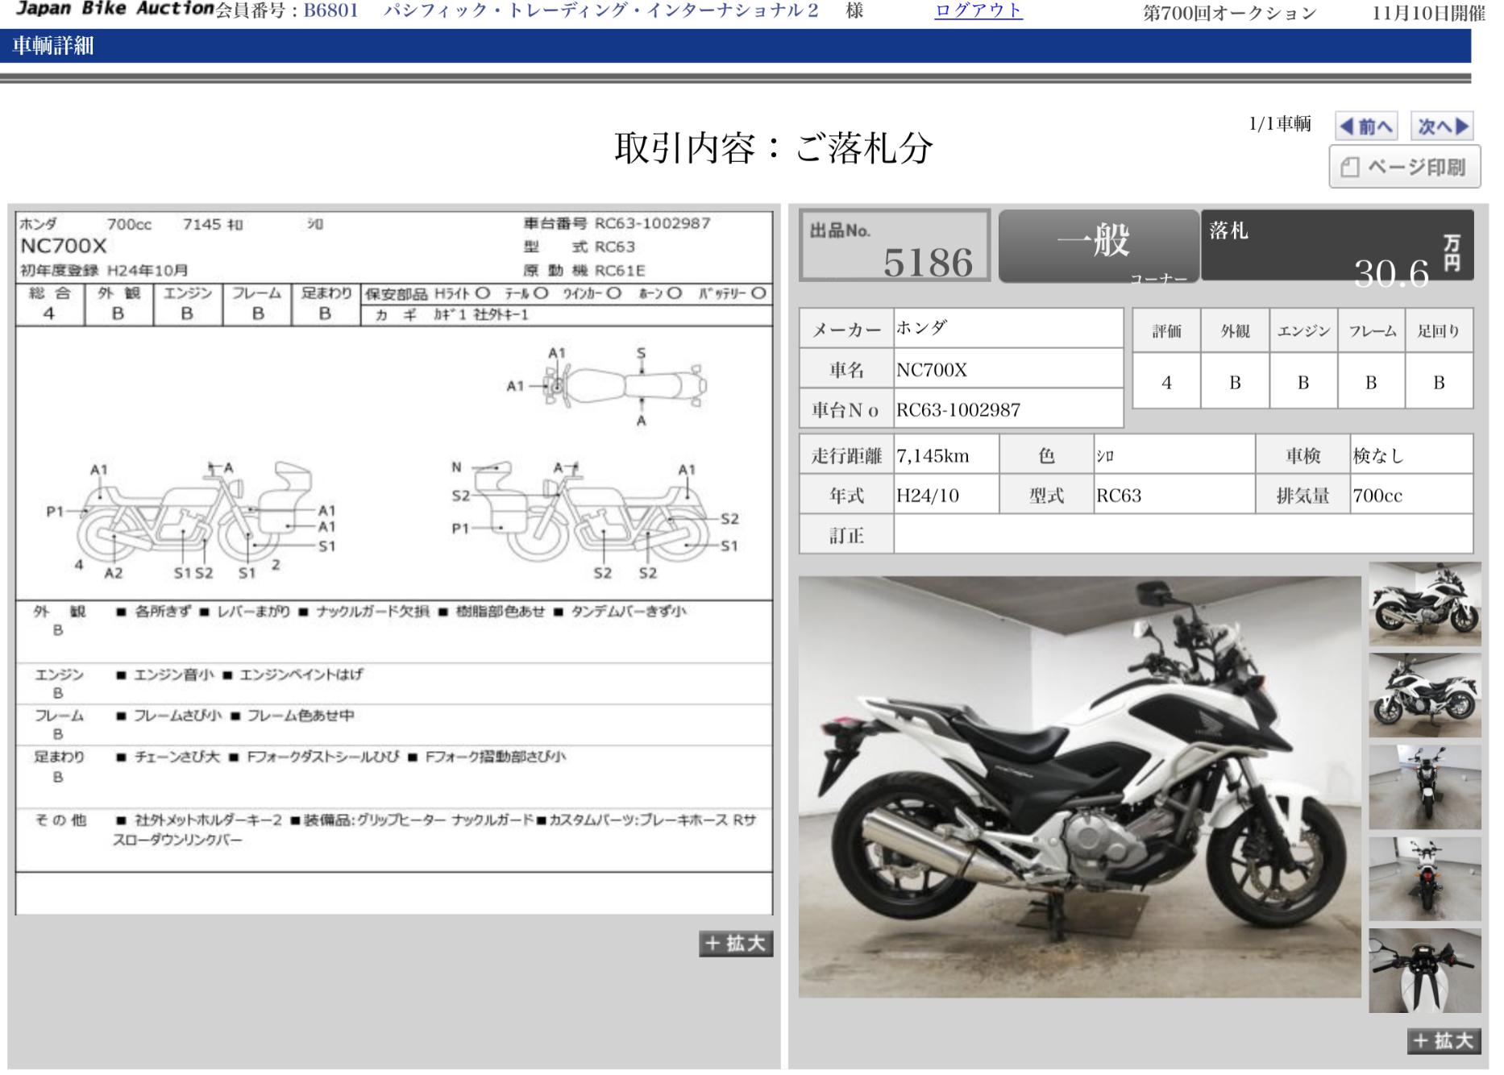Click the 落札 30.6万円 winning bid box

click(1337, 246)
